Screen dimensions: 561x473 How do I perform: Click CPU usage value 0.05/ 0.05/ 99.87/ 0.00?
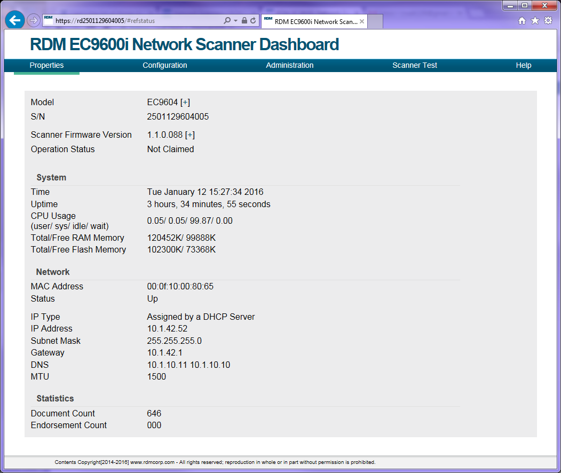click(189, 221)
